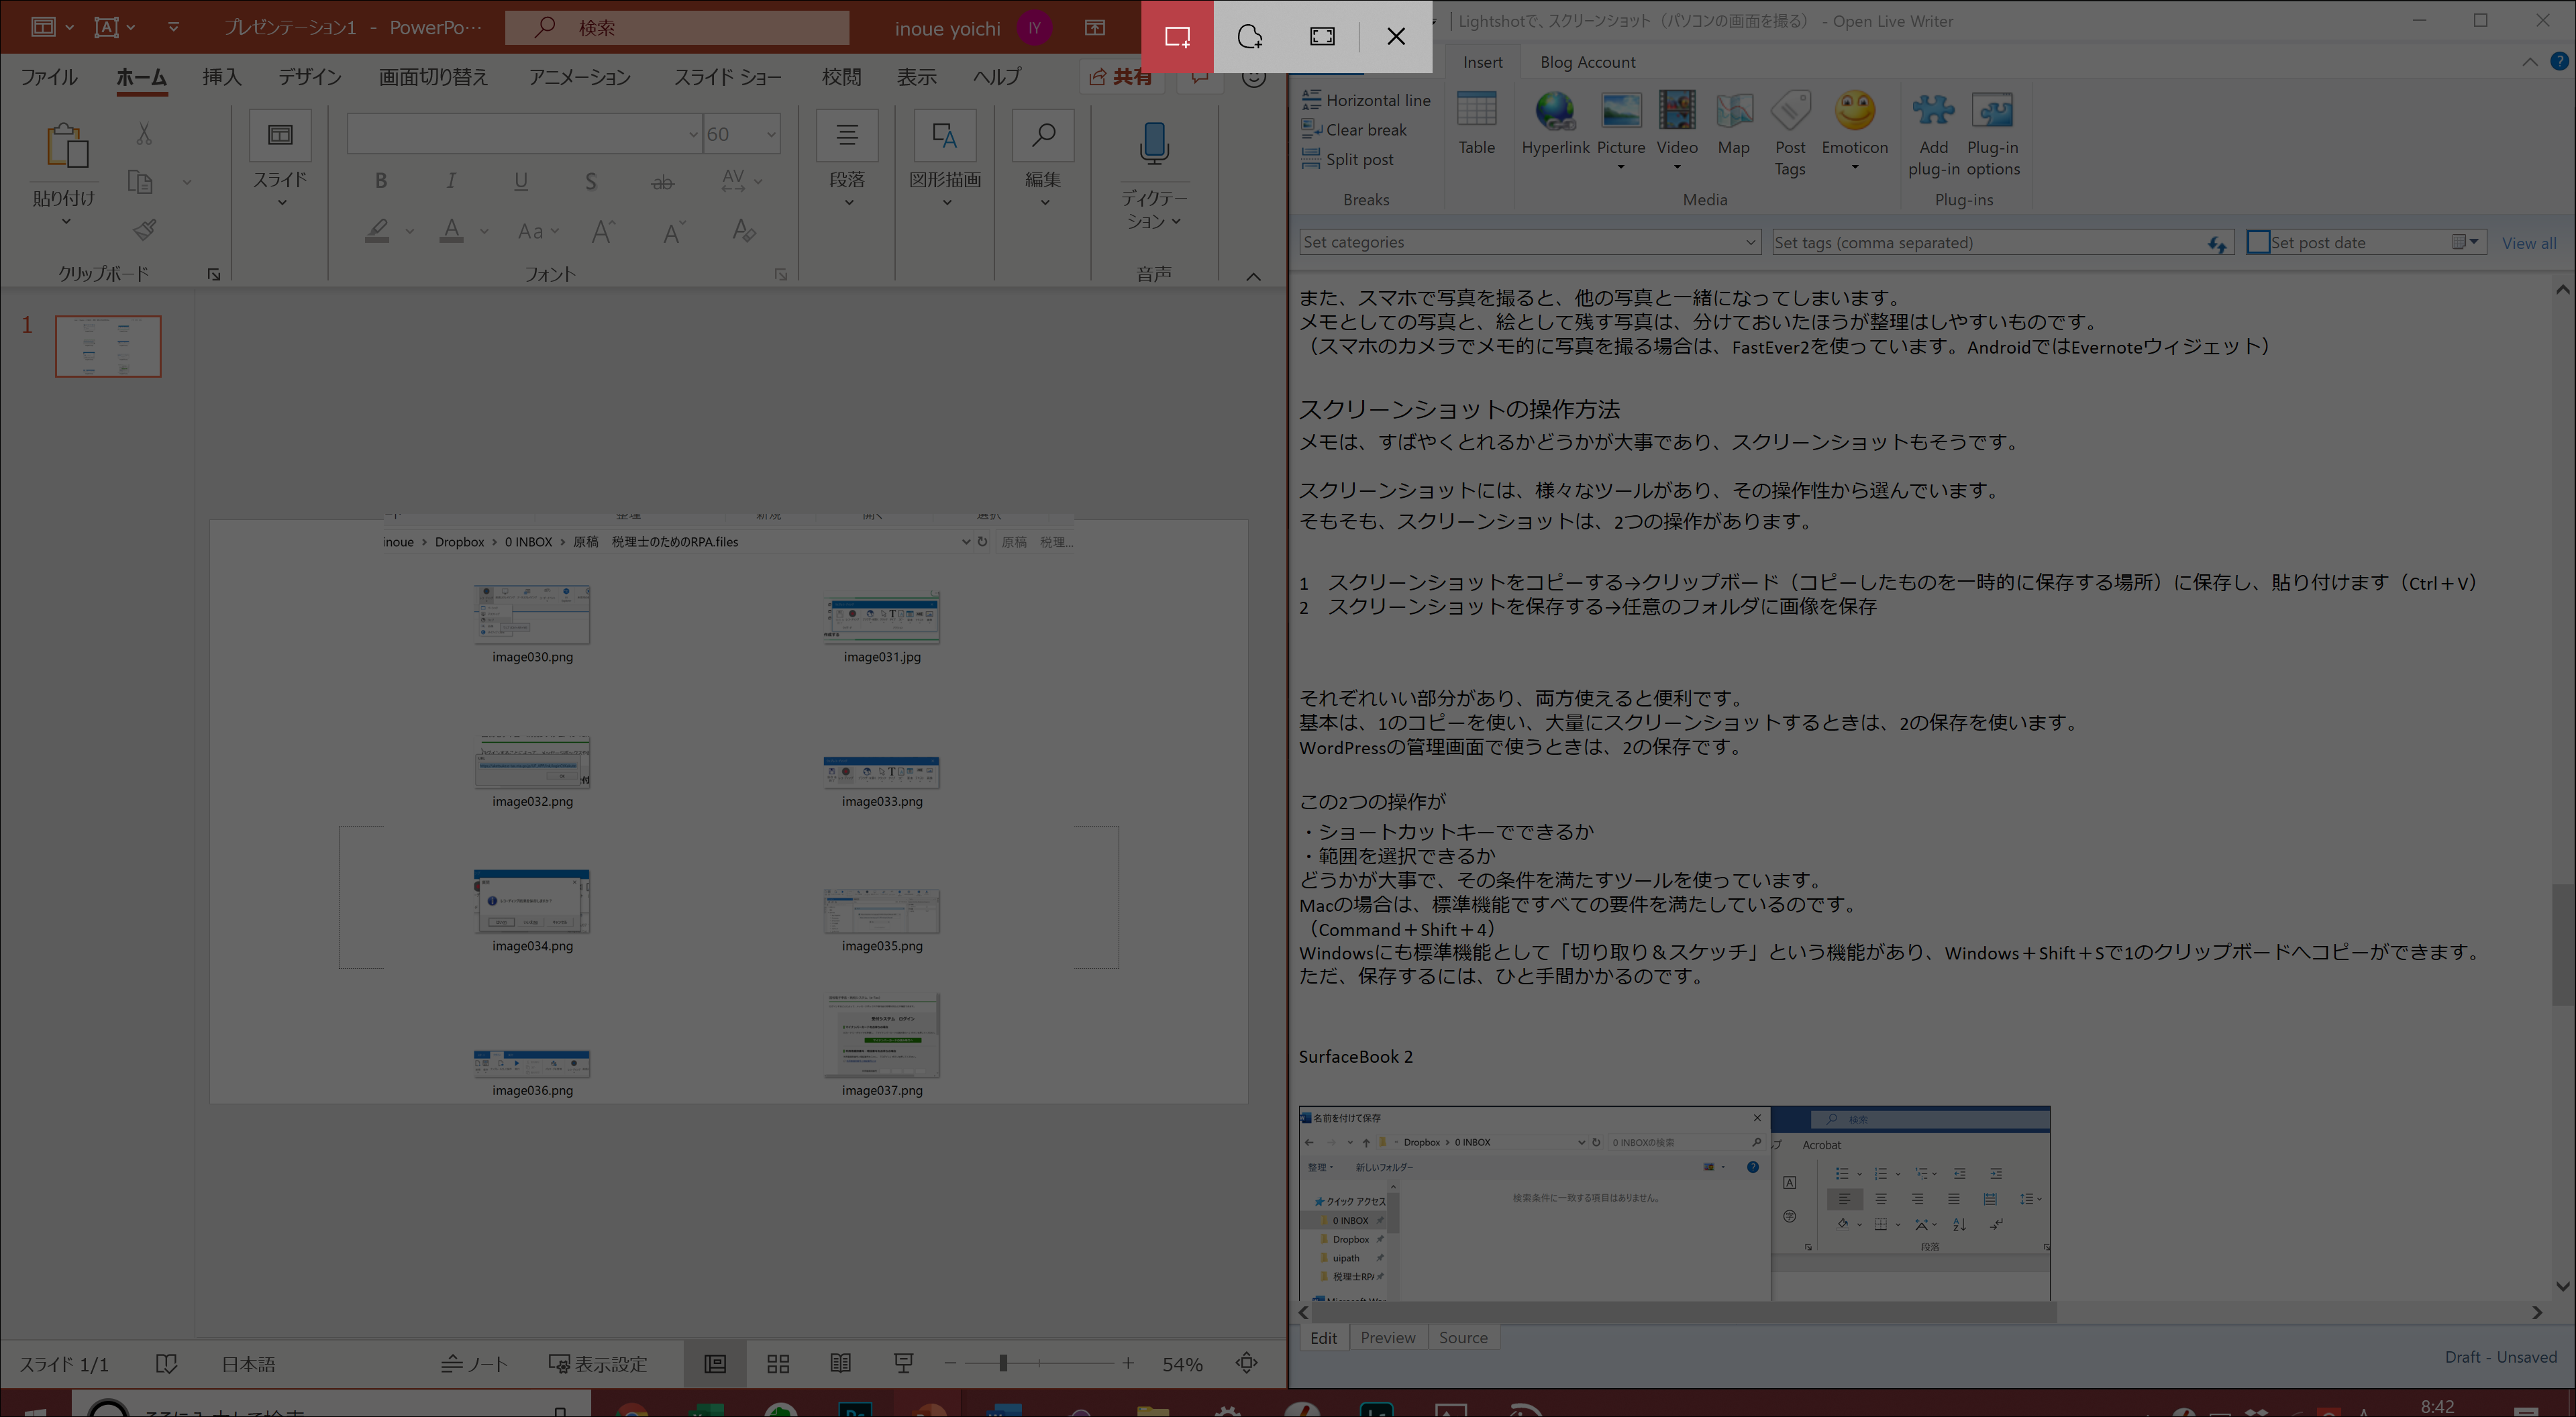
Task: Clear all formatting icon in Font group
Action: click(743, 231)
